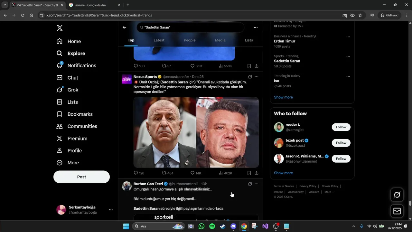Bookmark the Nexus Sports post
412x232 pixels.
(x=249, y=173)
